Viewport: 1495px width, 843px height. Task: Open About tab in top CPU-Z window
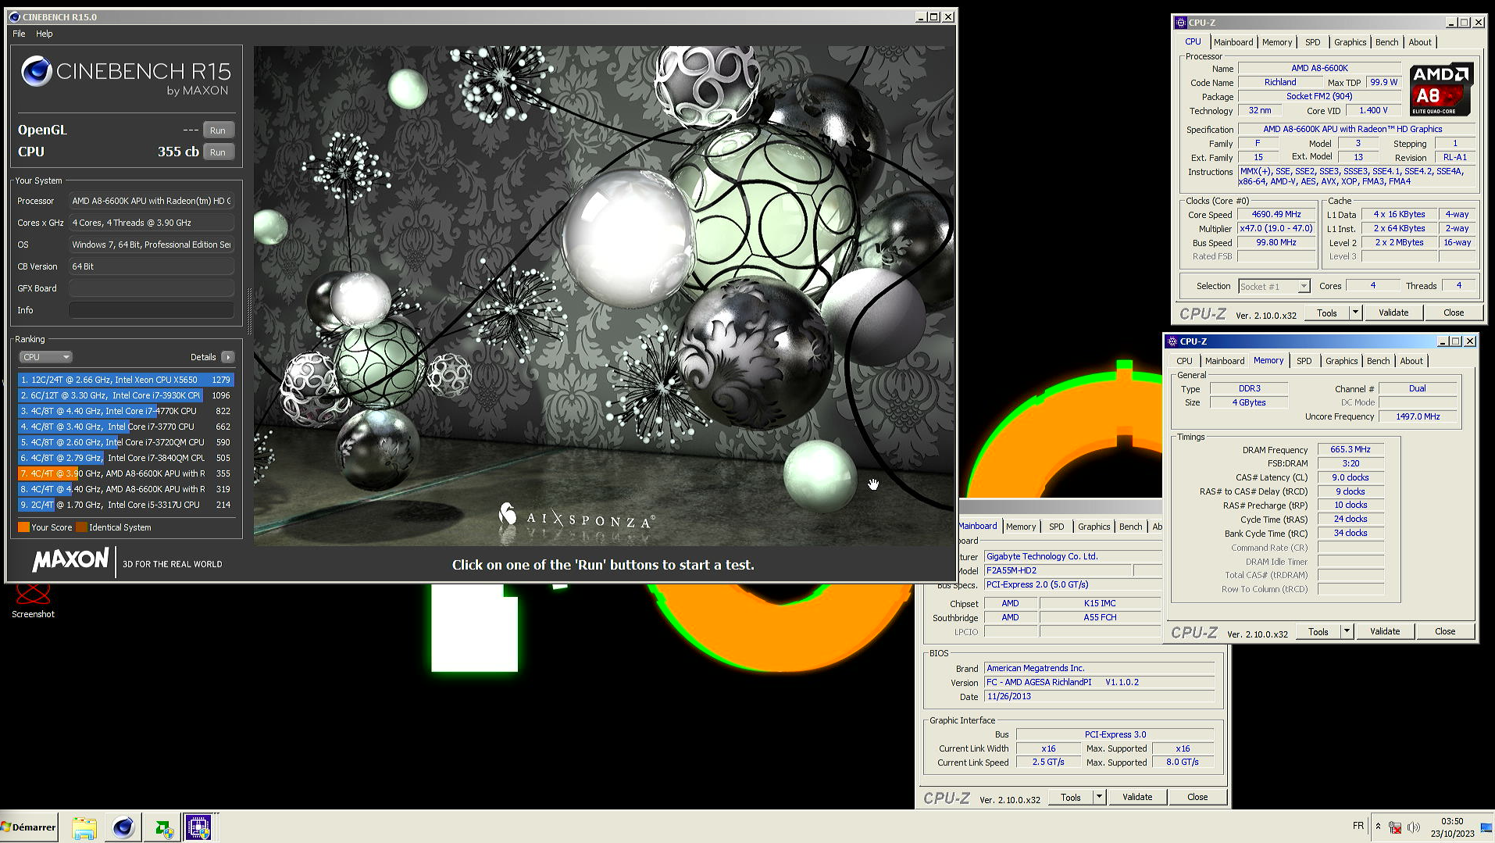[1420, 42]
